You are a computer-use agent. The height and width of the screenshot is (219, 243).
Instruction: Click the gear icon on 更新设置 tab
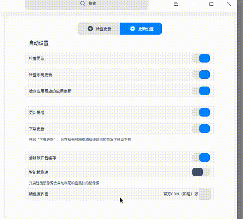pos(132,29)
